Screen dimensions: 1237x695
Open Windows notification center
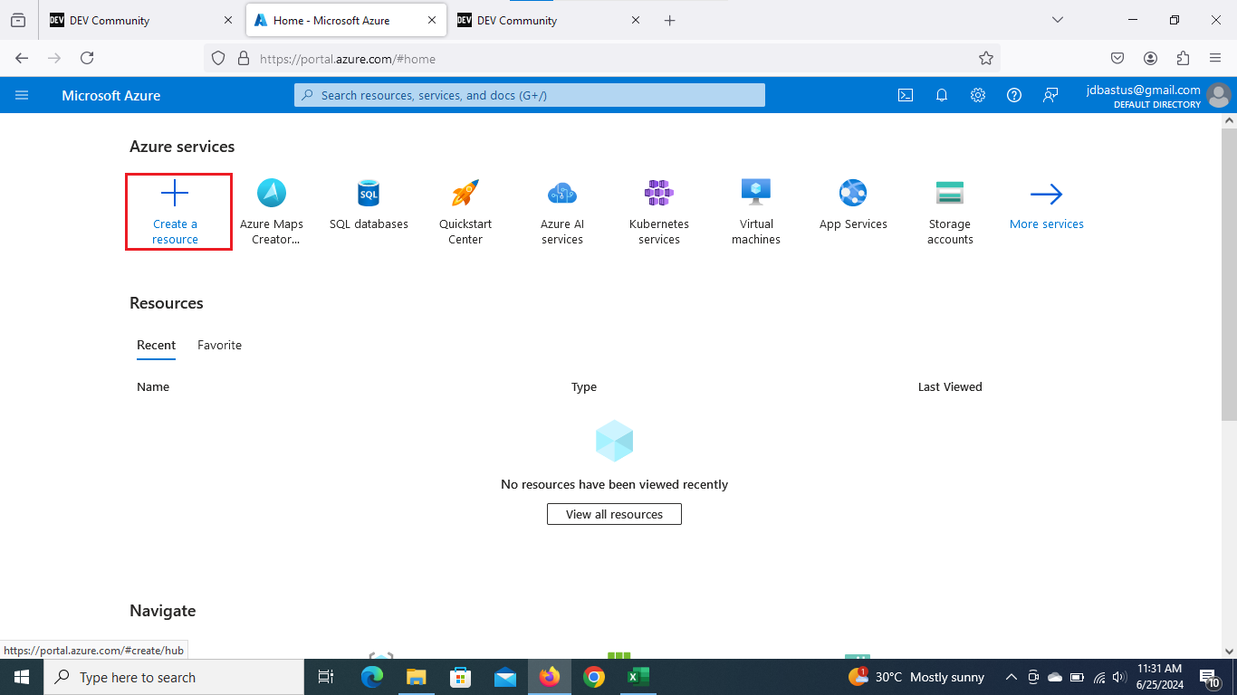click(x=1210, y=677)
